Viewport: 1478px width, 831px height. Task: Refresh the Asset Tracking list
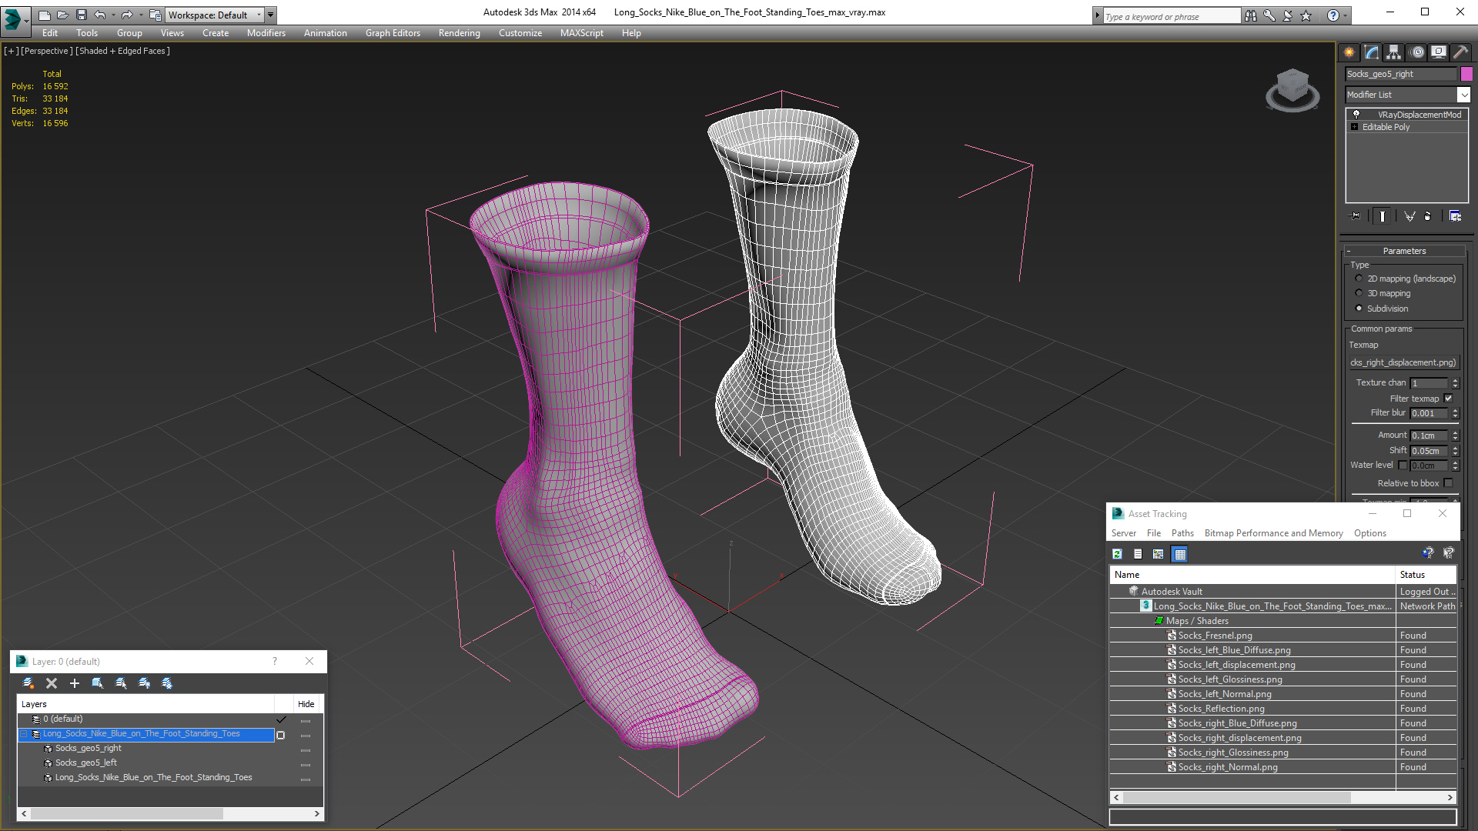1118,554
